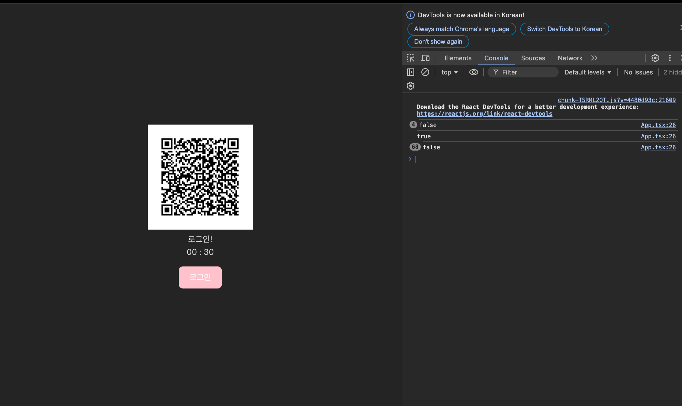Open console settings gear below toolbar
Viewport: 682px width, 406px height.
[411, 86]
